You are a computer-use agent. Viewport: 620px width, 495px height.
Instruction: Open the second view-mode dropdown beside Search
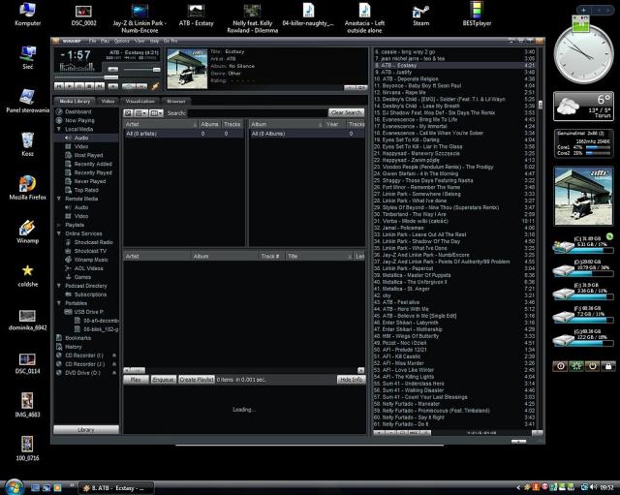[141, 113]
